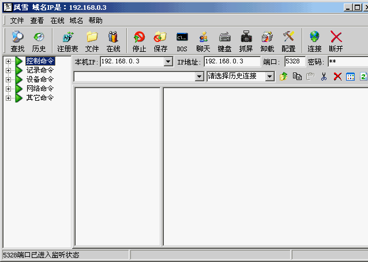The image size is (368, 262).
Task: Click the 连接 (Connect) globe icon
Action: pos(314,41)
